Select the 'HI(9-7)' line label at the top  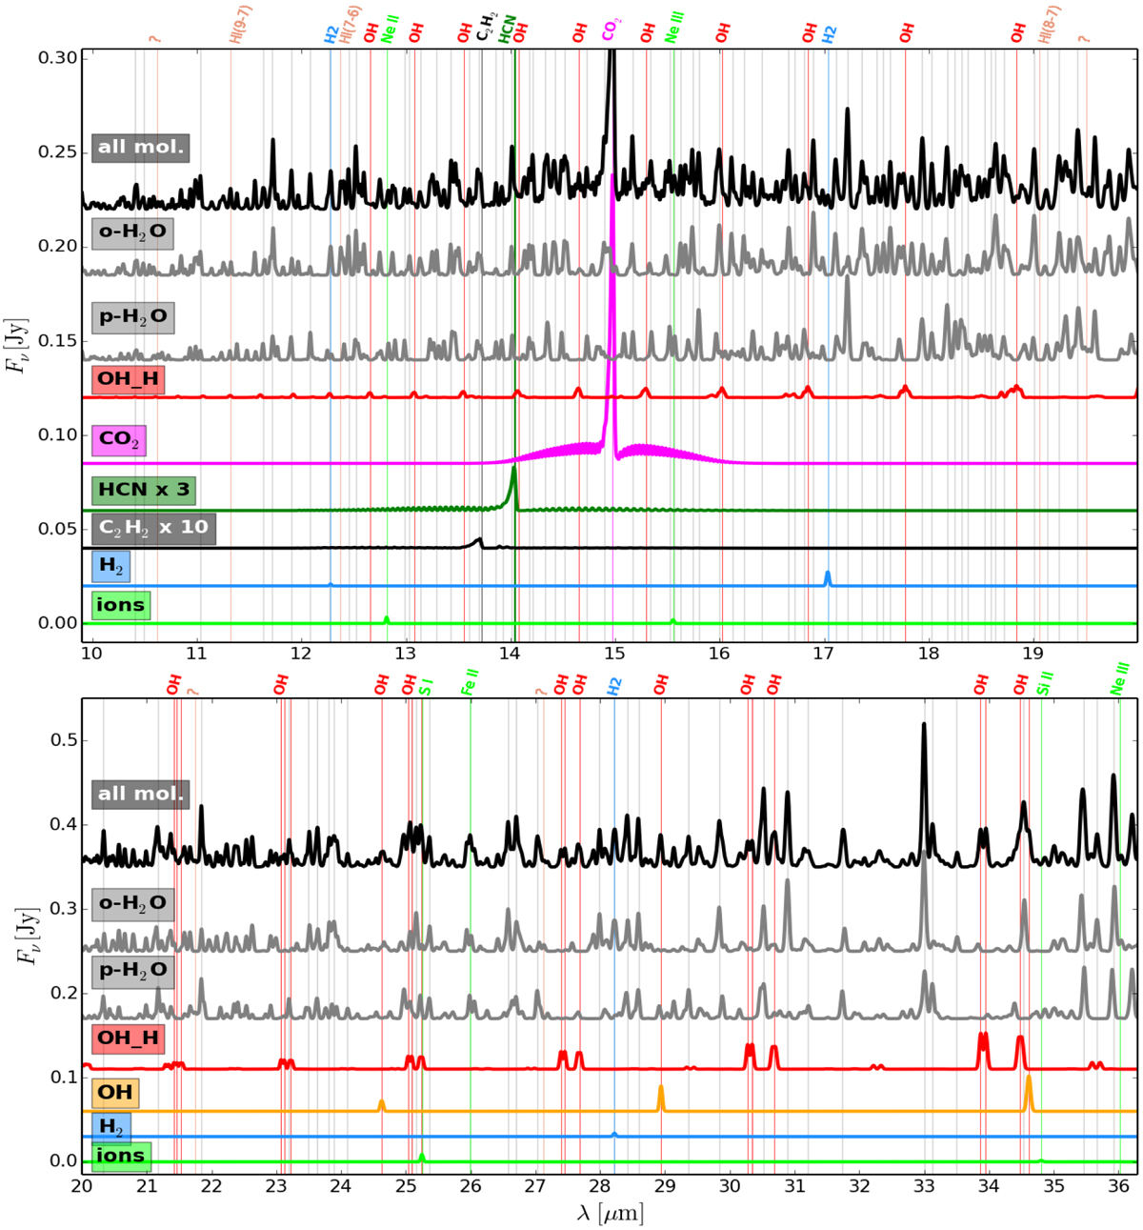click(240, 26)
